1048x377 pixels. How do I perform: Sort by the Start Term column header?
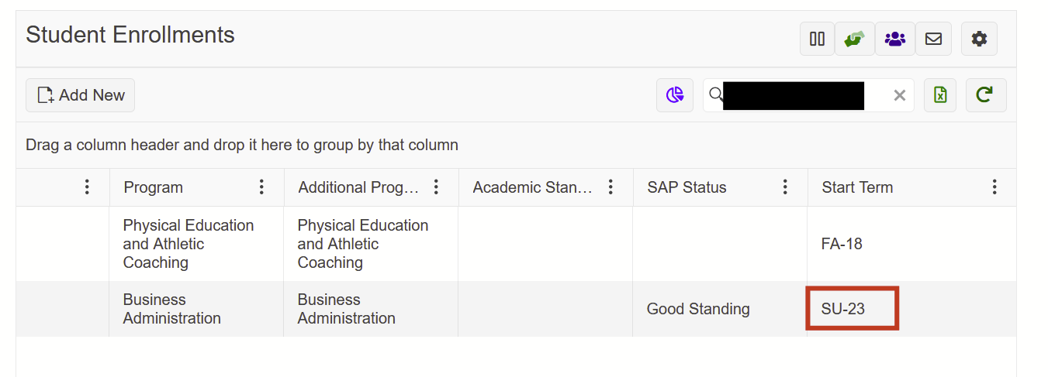click(857, 187)
